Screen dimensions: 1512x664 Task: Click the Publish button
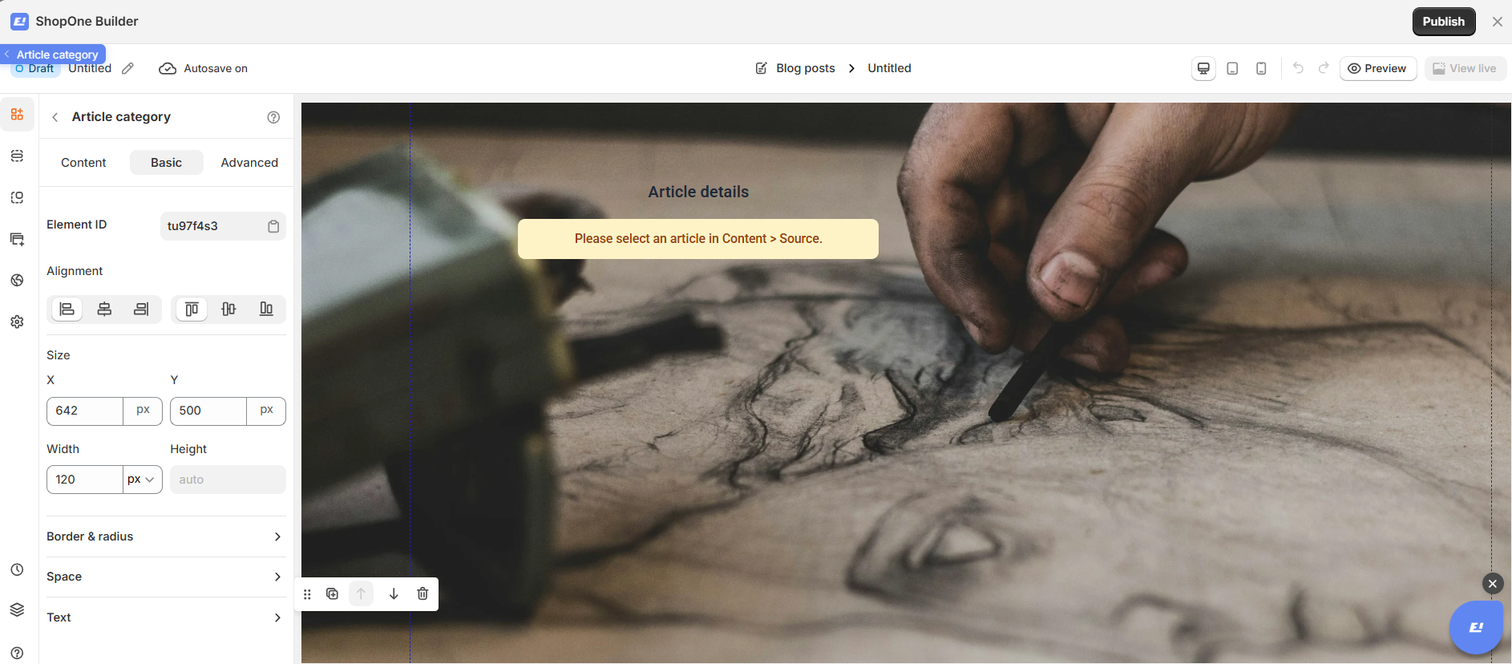[1444, 22]
